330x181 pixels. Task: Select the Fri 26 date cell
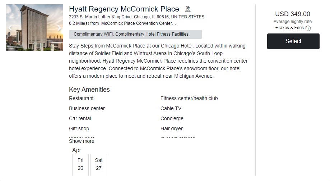[80, 164]
